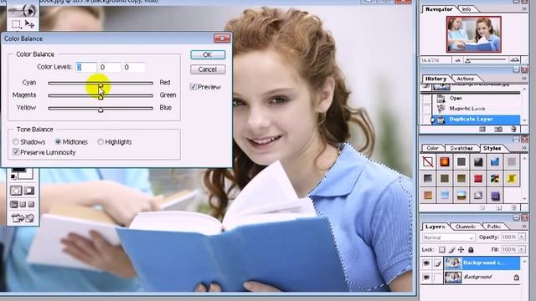Screen dimensions: 536x301
Task: Click the Cyan-Red slider handle
Action: 100,85
